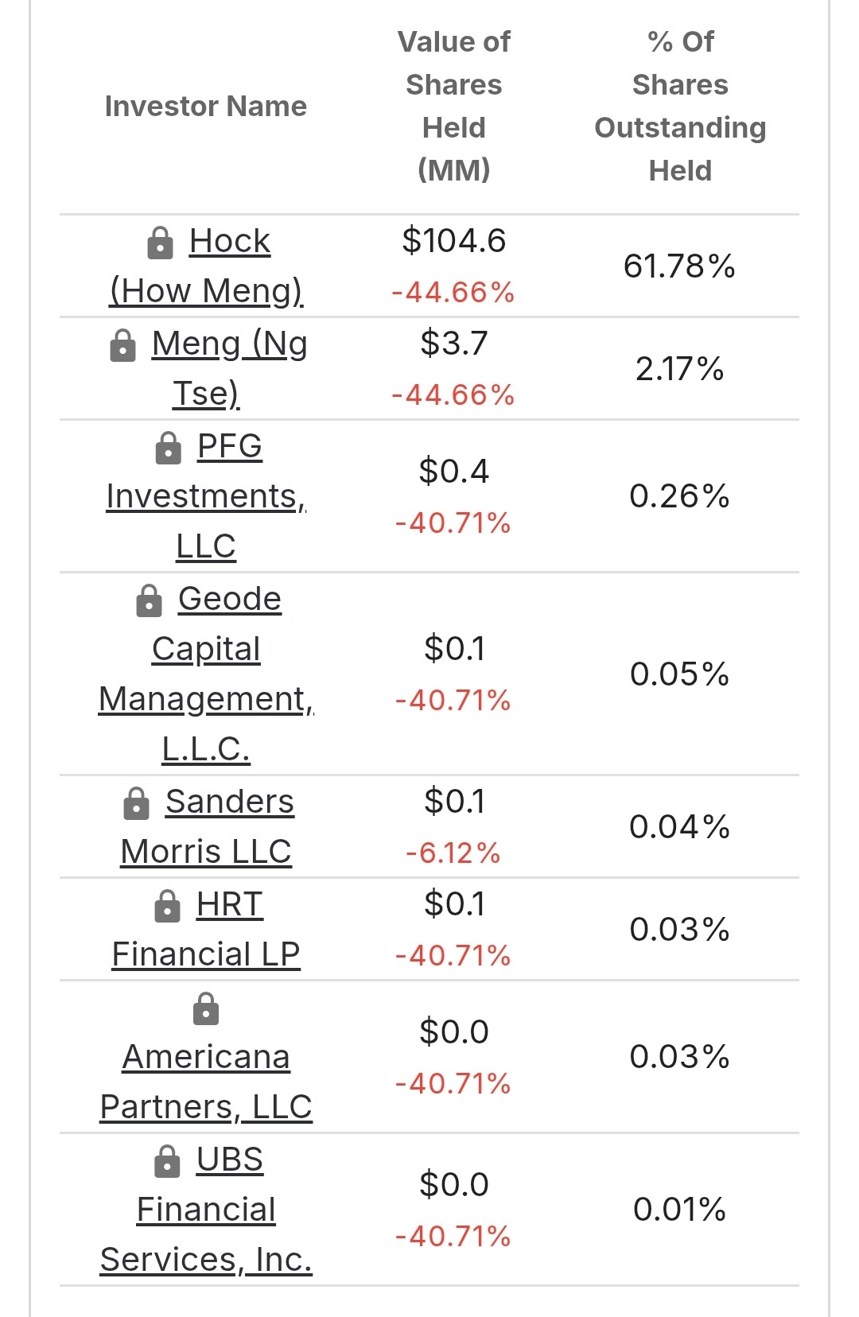Screen dimensions: 859x1317
Task: Click the lock icon beside PFG Investments
Action: tap(168, 448)
